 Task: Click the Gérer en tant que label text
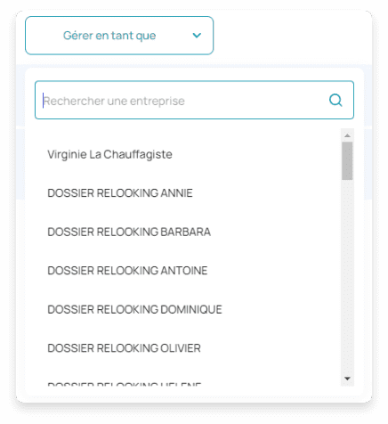pyautogui.click(x=109, y=36)
